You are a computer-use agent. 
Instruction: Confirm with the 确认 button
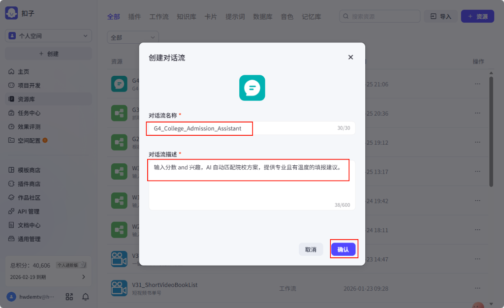344,249
